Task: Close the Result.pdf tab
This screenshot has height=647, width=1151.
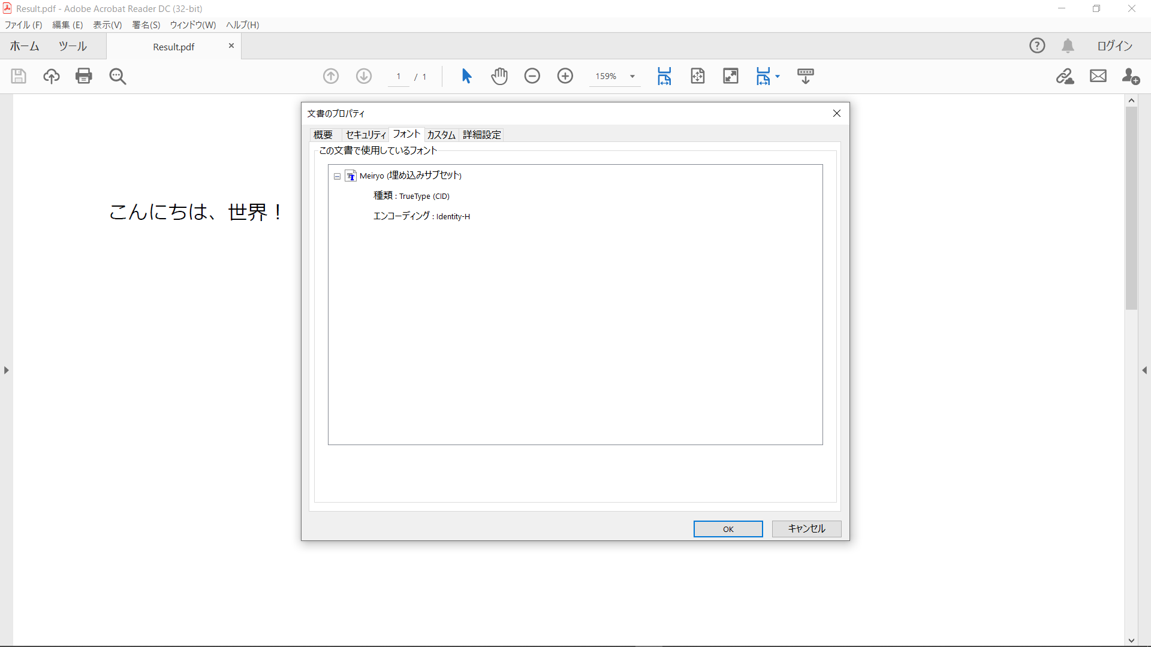Action: tap(231, 46)
